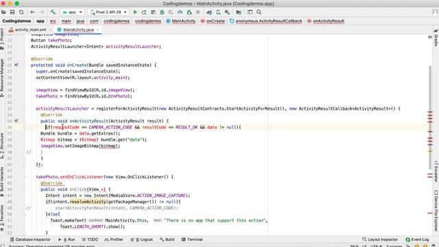The width and height of the screenshot is (439, 247).
Task: Open the Gradle side panel tab
Action: point(436,38)
